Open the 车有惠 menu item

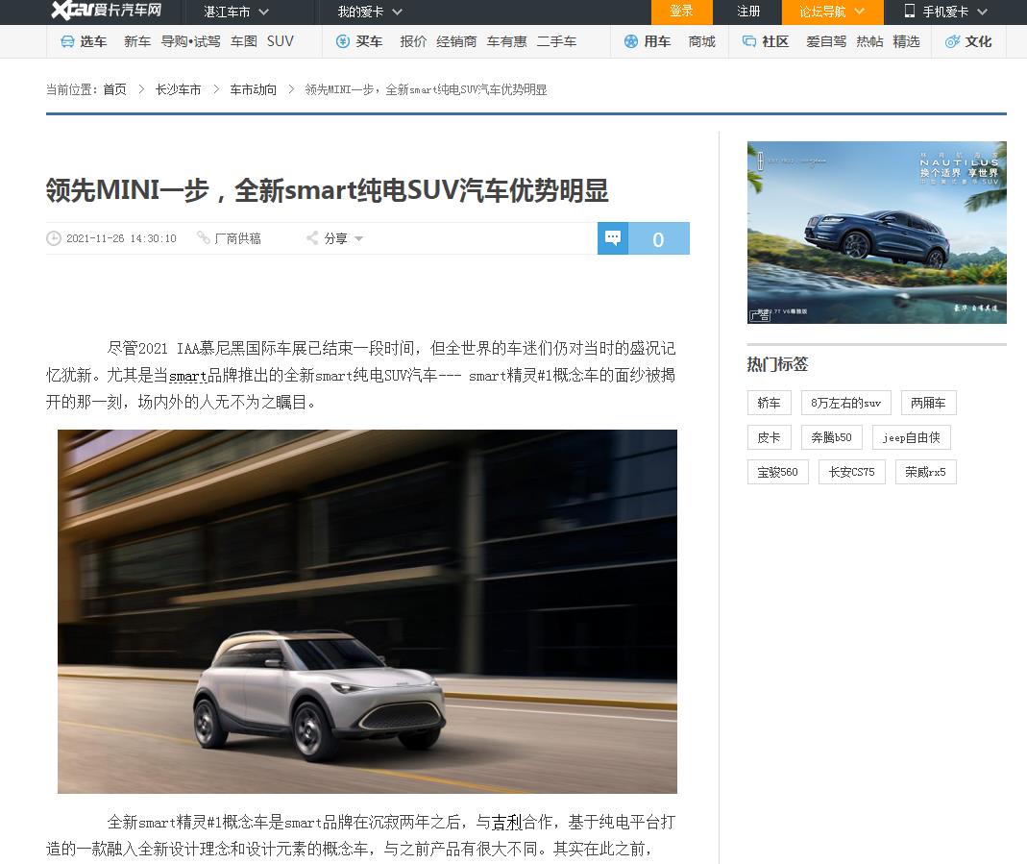(x=507, y=42)
